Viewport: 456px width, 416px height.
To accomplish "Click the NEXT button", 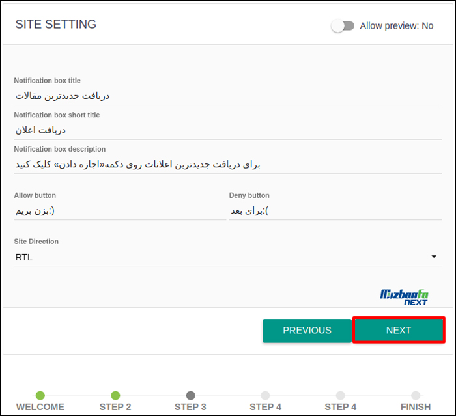I will click(x=399, y=330).
